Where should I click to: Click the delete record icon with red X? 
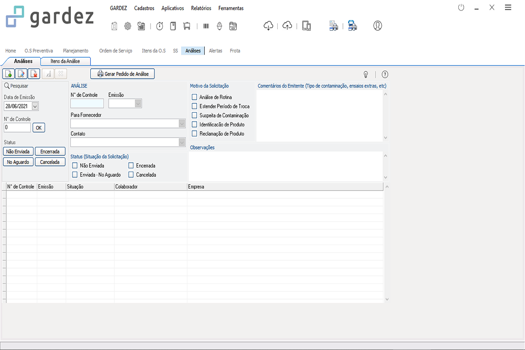[x=34, y=73]
